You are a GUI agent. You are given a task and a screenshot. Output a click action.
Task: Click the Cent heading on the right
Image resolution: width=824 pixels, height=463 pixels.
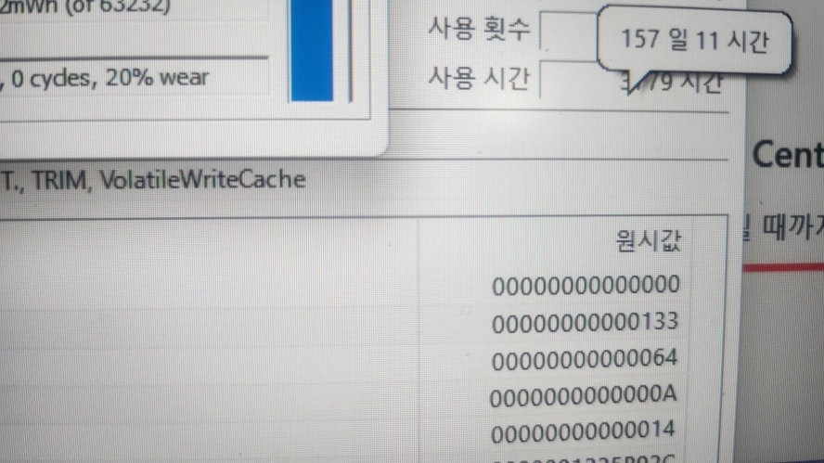pyautogui.click(x=787, y=155)
